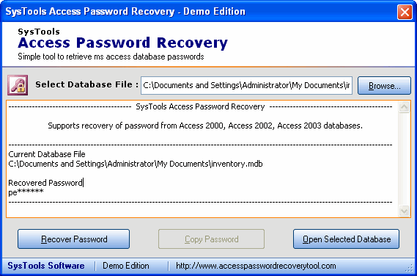
Task: Click the Access database lock icon
Action: [18, 85]
